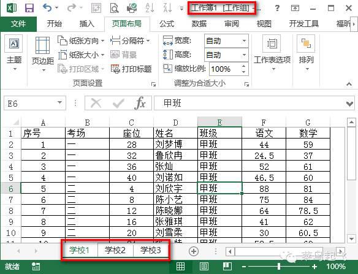Click the Undo arrow icon
Viewport: 358px width, 274px height.
point(47,8)
